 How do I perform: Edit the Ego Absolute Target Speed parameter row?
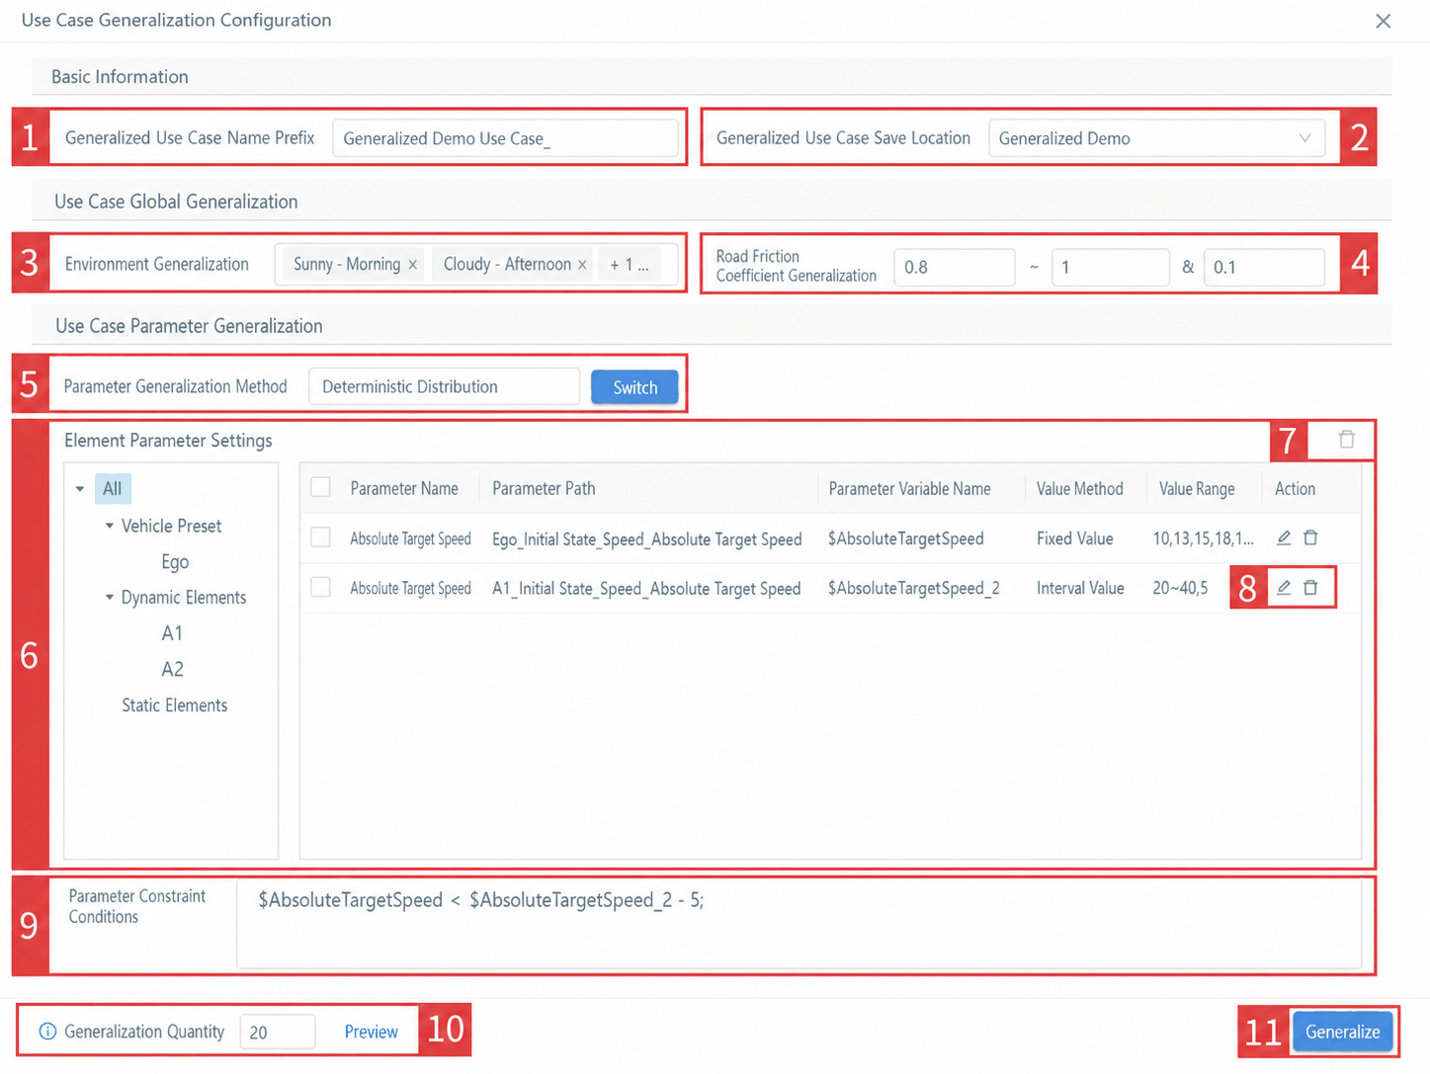point(1284,537)
